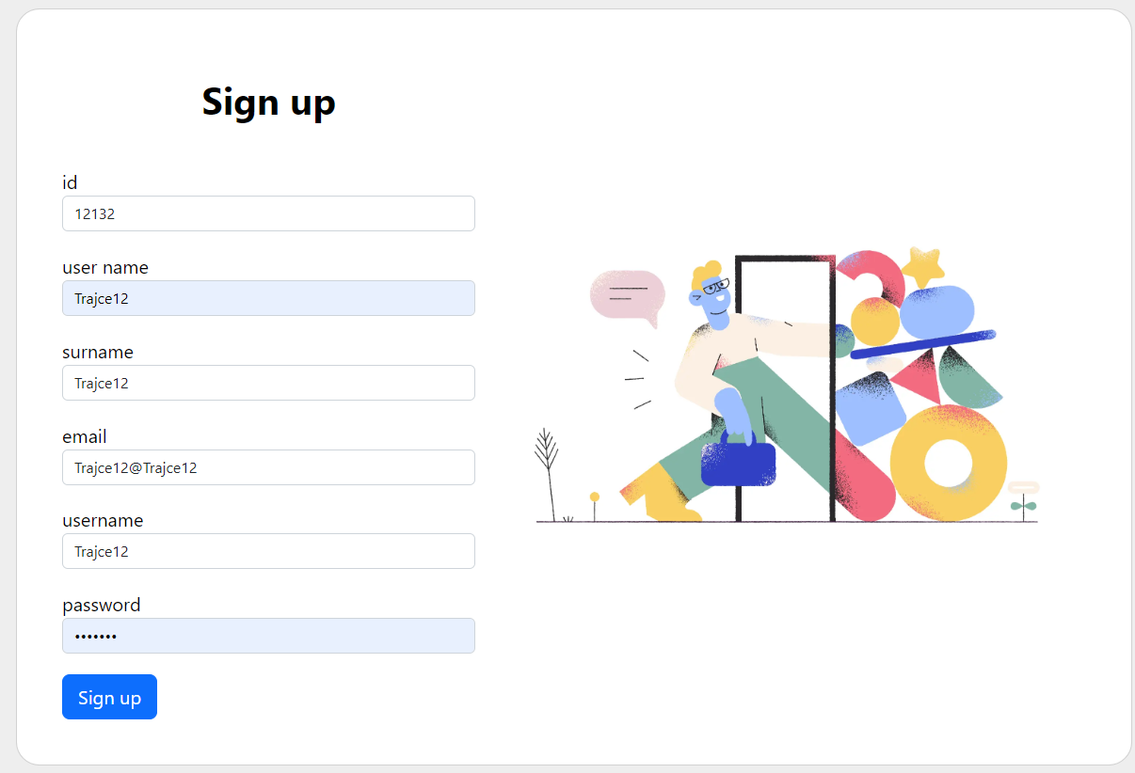Click the 'email' label text
Viewport: 1135px width, 773px height.
point(85,436)
